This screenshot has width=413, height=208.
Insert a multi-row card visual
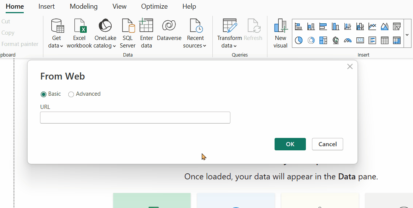point(372,40)
